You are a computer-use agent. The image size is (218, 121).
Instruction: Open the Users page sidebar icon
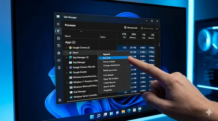[x=59, y=53]
